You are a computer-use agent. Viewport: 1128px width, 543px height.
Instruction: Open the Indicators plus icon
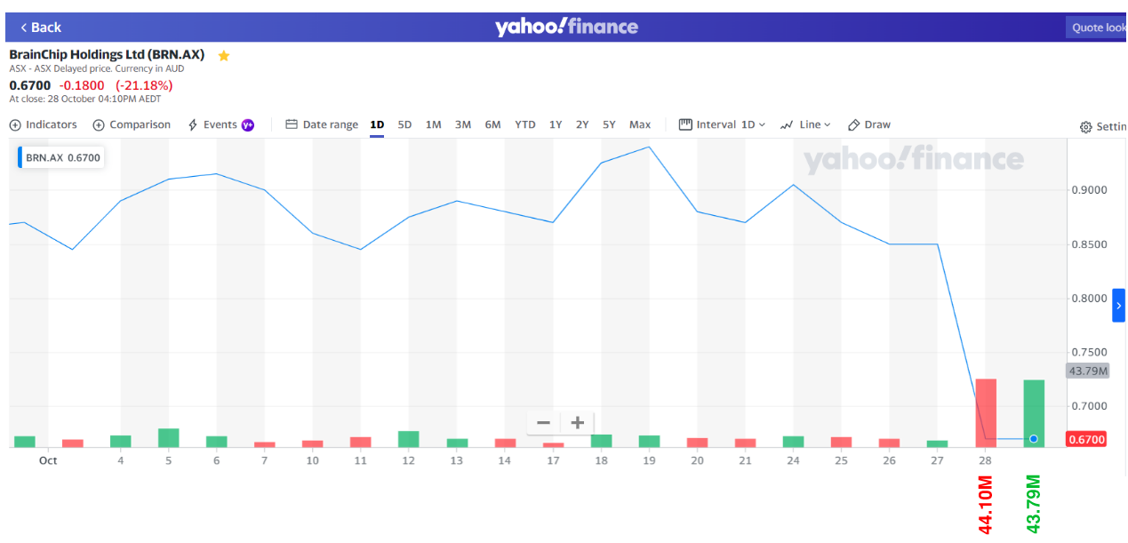[15, 125]
